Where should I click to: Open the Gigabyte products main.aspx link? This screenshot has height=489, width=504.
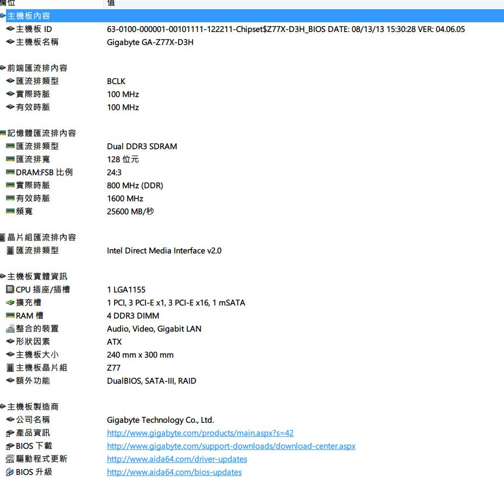point(200,433)
